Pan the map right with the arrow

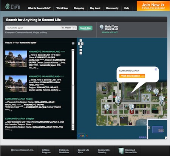[82, 44]
